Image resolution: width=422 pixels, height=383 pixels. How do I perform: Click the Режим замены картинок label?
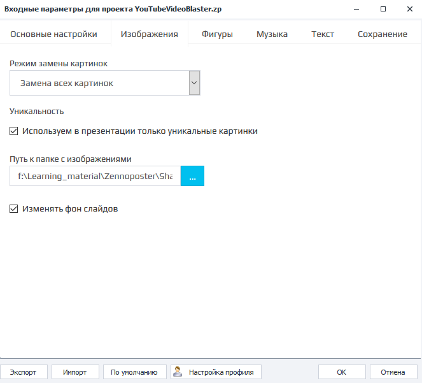59,64
